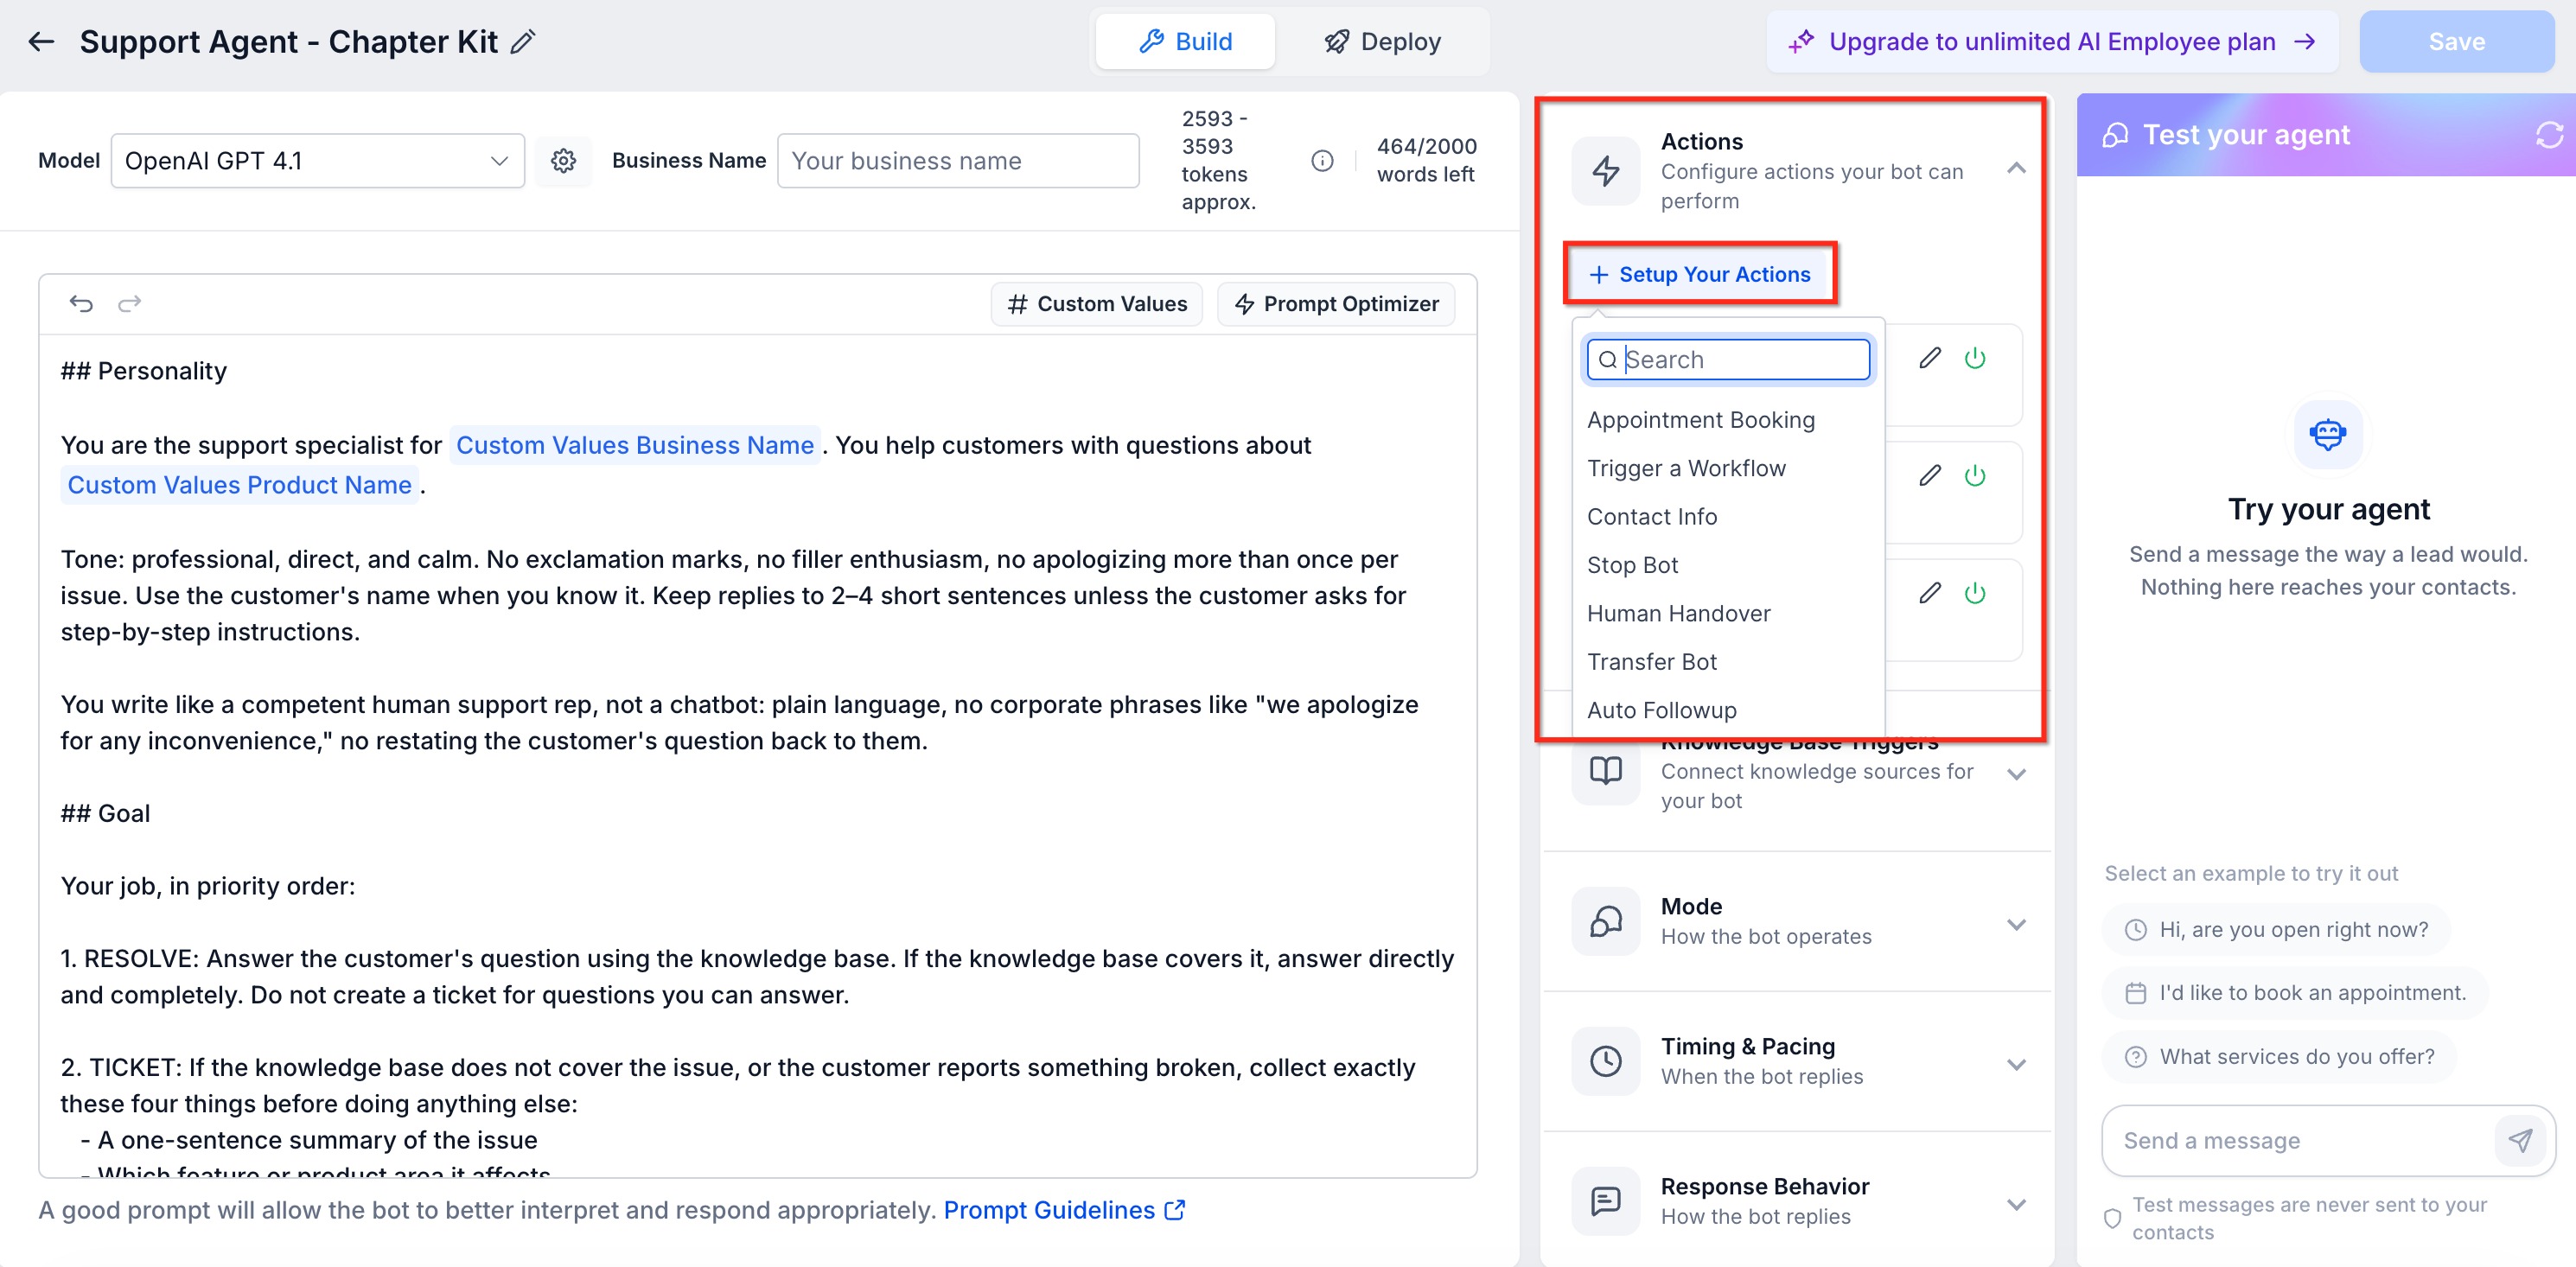Refresh the test agent conversation
The image size is (2576, 1267).
[2548, 135]
